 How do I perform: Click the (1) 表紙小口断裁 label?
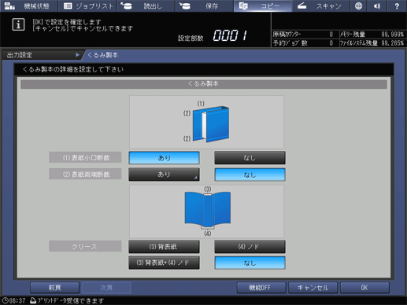coord(85,158)
